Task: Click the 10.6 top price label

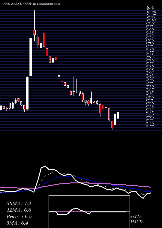Action: pyautogui.click(x=150, y=7)
